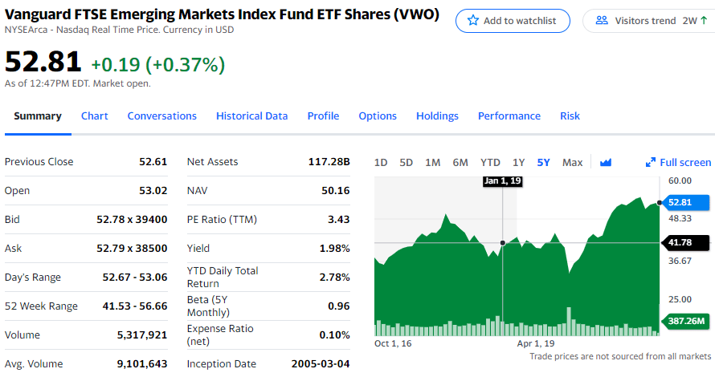Open the Conversations tab
Image resolution: width=715 pixels, height=377 pixels.
coord(161,116)
